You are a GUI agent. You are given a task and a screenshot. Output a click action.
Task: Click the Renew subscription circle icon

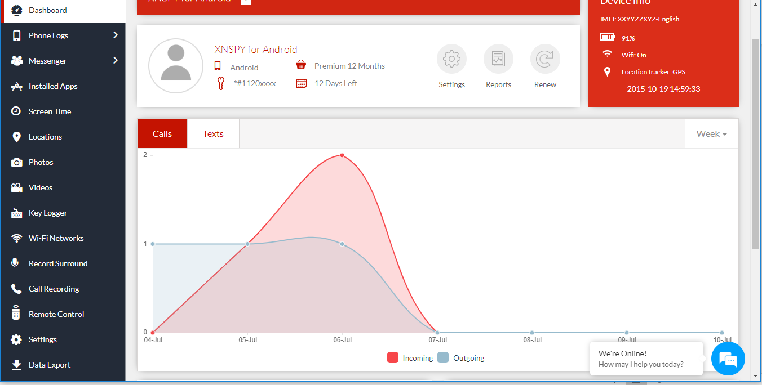tap(545, 59)
